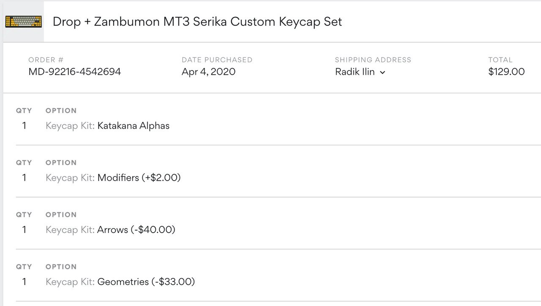The height and width of the screenshot is (306, 541).
Task: Click quantity 1 in the Katakana Alphas row
Action: (x=24, y=126)
